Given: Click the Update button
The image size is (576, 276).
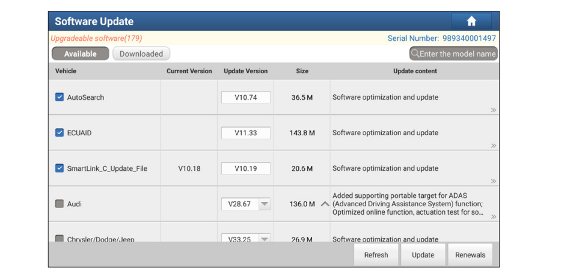Looking at the screenshot, I should tap(423, 255).
